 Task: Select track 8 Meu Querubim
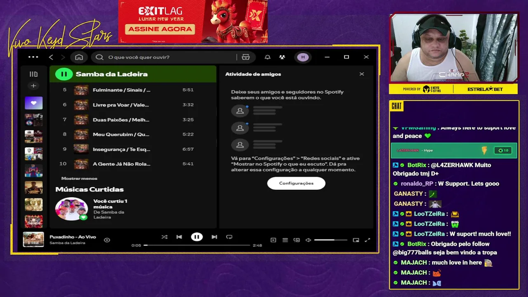tap(133, 134)
